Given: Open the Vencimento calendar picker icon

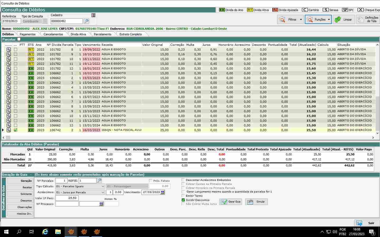Looking at the screenshot, I should tap(163, 192).
